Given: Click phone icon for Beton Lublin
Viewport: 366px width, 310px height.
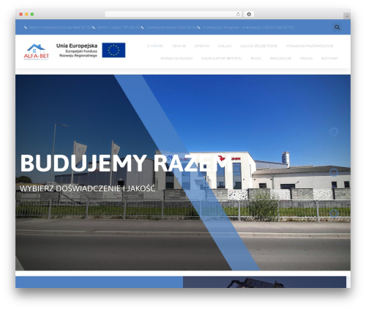Looking at the screenshot, I should coord(94,27).
